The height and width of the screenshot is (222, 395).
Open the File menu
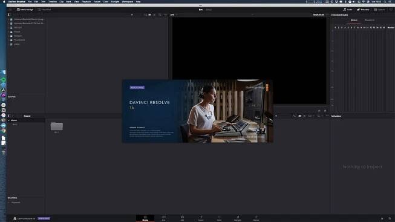[x=30, y=1]
